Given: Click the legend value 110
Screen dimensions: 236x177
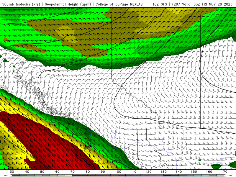Looking at the screenshot, I should (133, 172).
